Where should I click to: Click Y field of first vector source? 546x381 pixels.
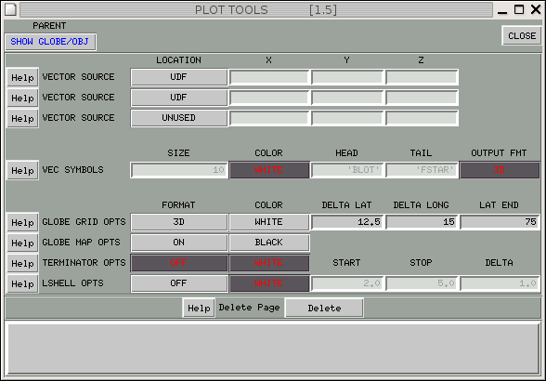click(x=347, y=77)
